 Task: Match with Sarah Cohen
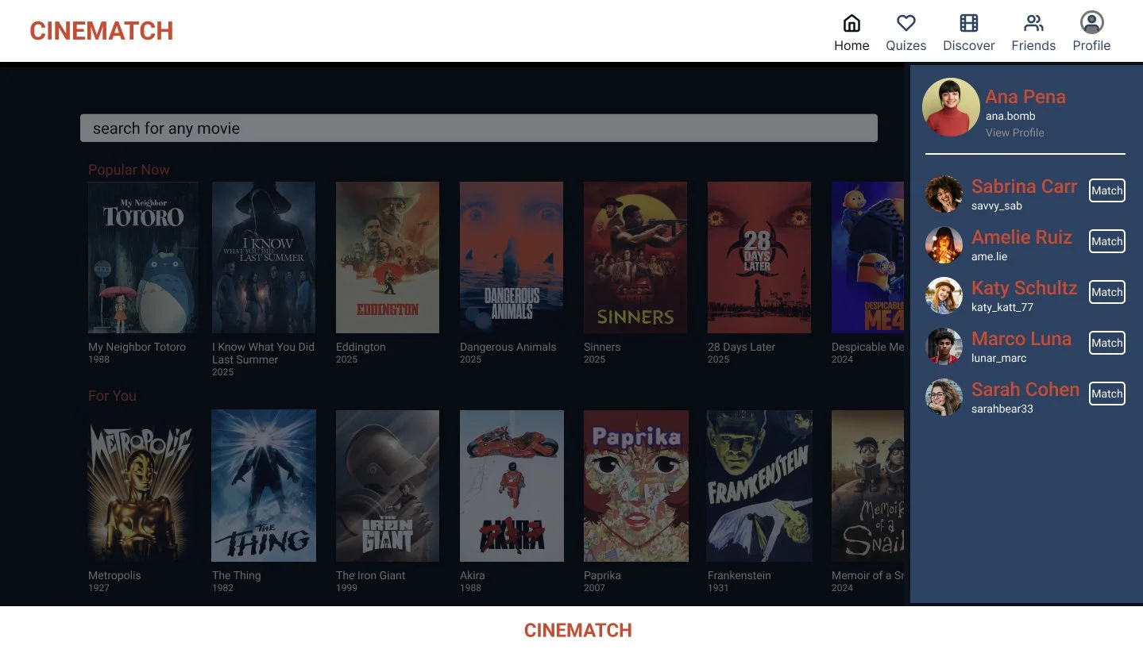(x=1106, y=394)
